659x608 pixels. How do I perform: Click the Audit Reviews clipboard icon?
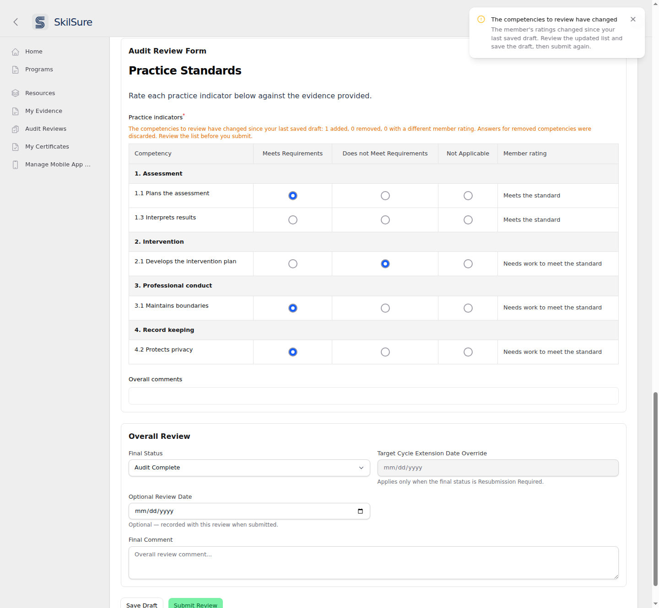tap(16, 129)
